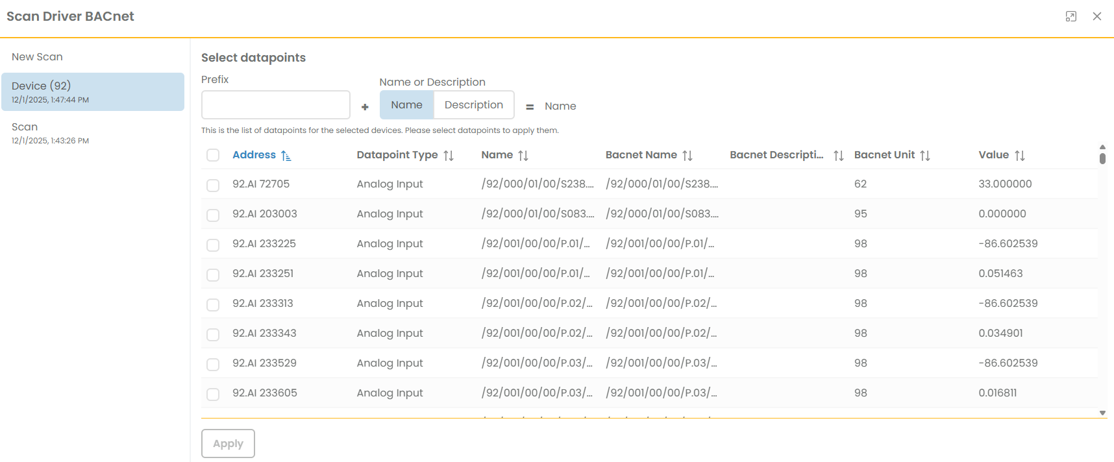Image resolution: width=1114 pixels, height=462 pixels.
Task: Choose the Name toggle option
Action: 407,105
